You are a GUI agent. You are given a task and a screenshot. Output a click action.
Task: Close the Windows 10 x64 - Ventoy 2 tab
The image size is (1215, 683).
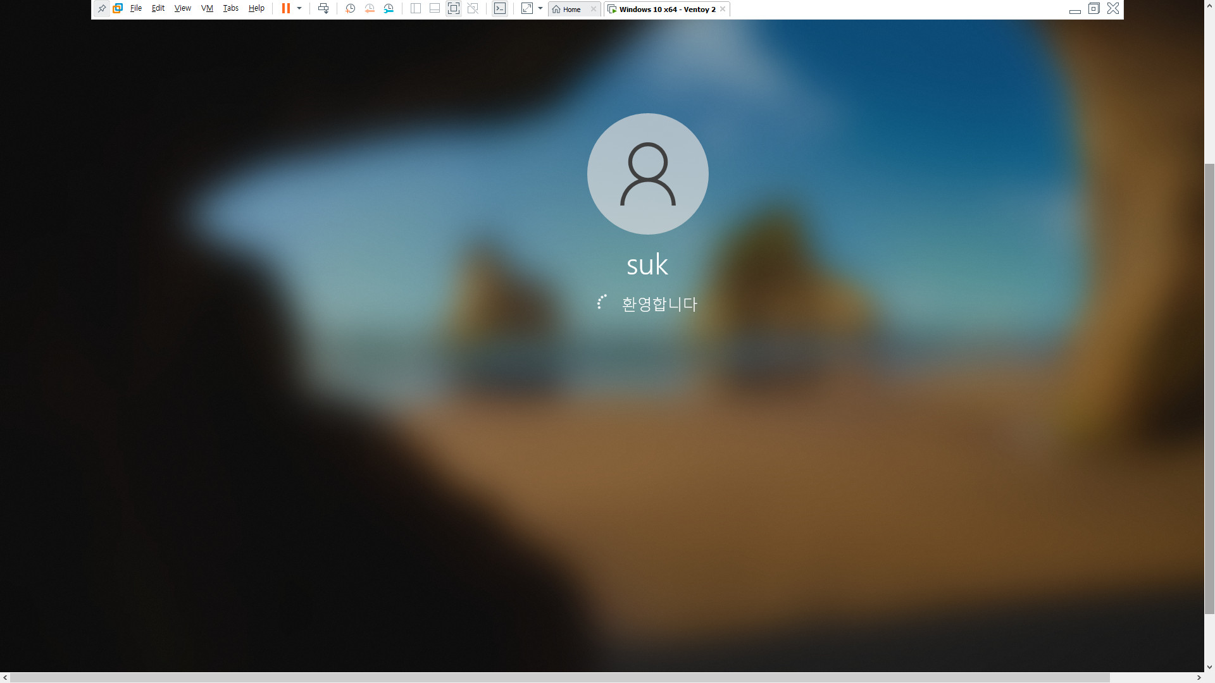[723, 9]
